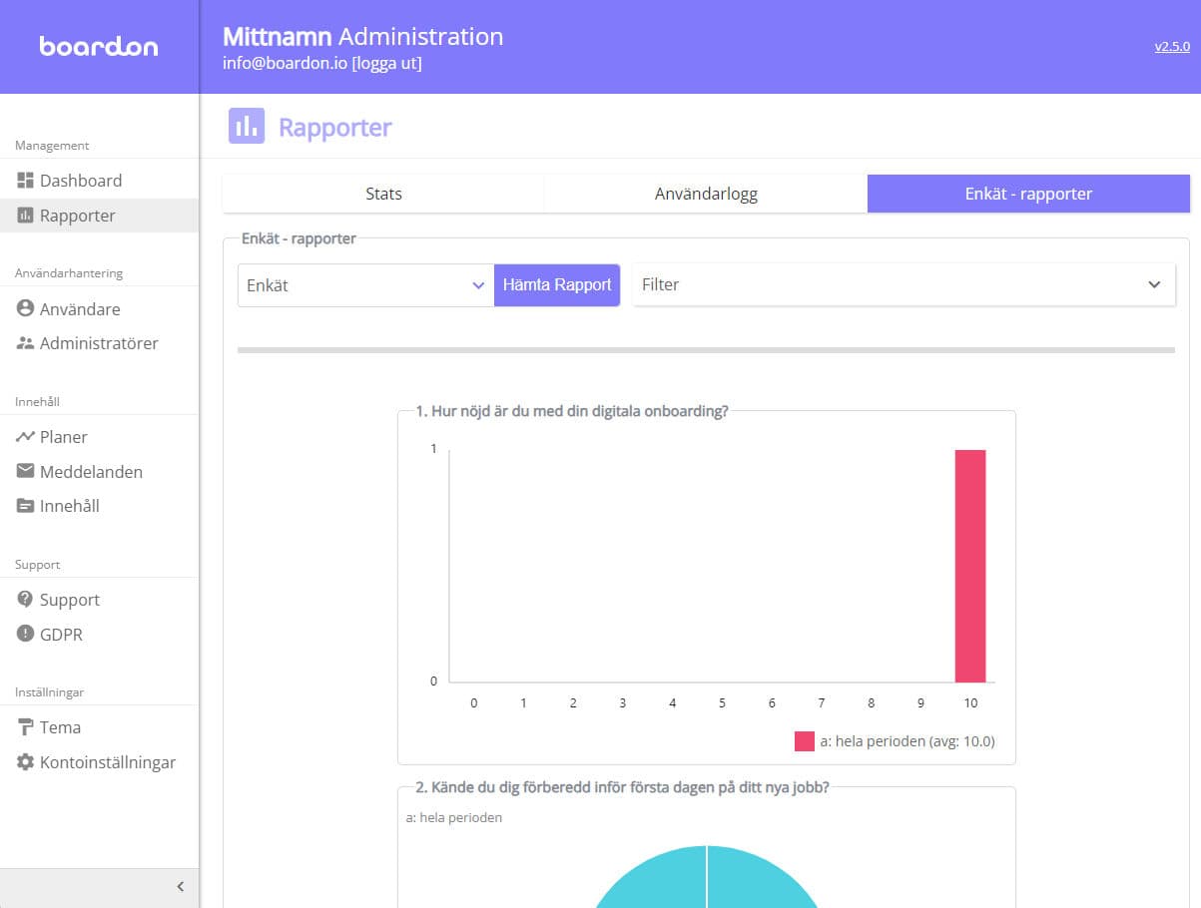This screenshot has width=1201, height=908.
Task: Switch to the Stats tab
Action: coord(383,194)
